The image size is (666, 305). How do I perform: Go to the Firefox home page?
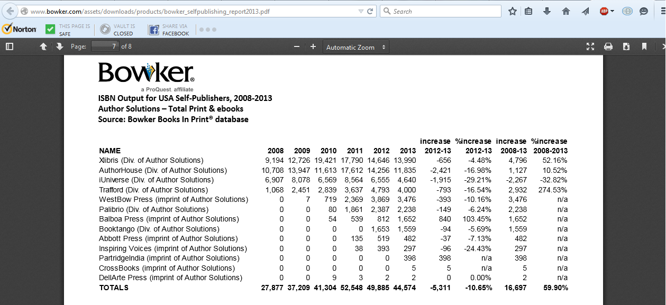point(566,11)
